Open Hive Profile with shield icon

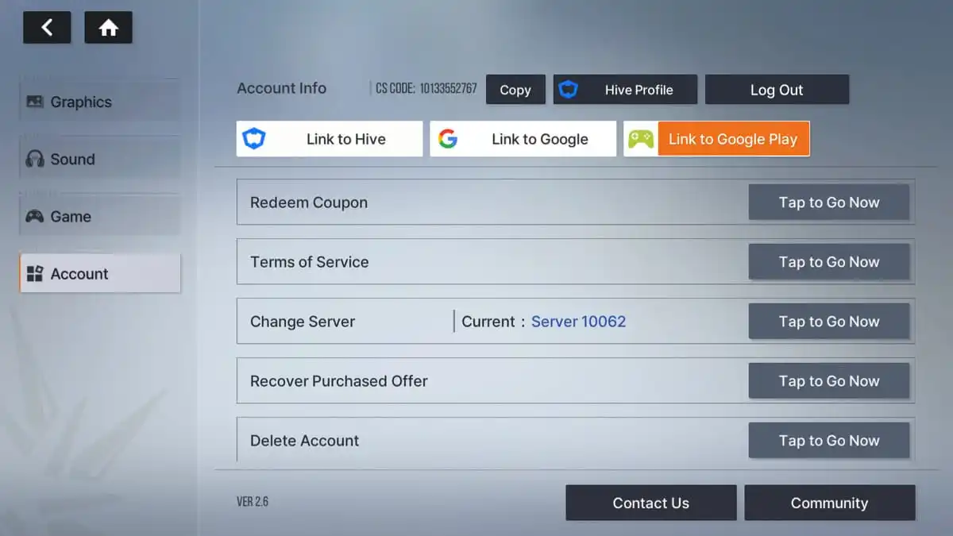click(625, 90)
